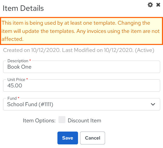Image resolution: width=163 pixels, height=148 pixels.
Task: Click the Created on 10/12/2020 status line
Action: pyautogui.click(x=79, y=50)
